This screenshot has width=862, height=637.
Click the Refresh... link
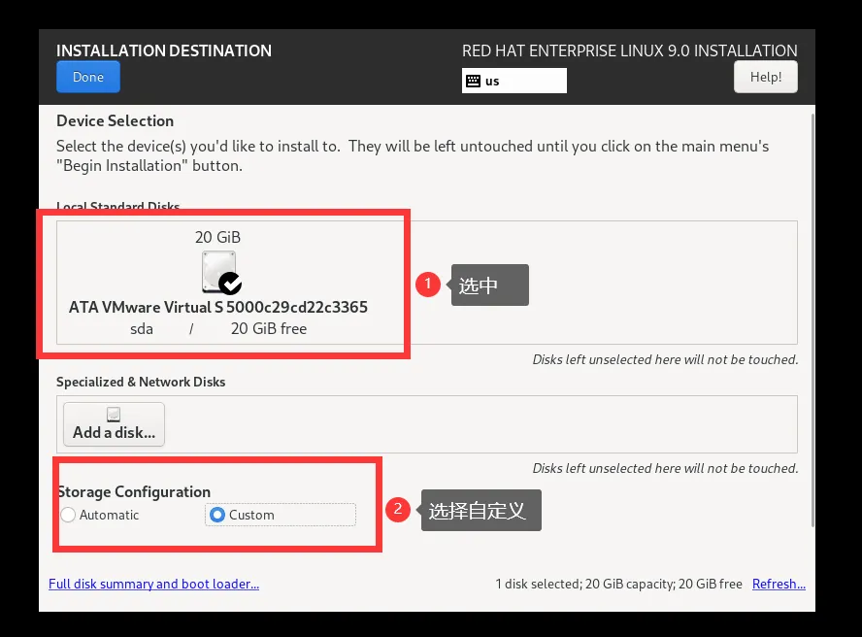[x=779, y=584]
